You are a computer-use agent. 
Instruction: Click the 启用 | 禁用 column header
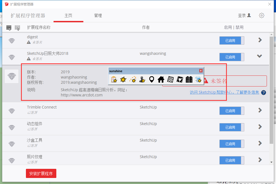click(233, 28)
